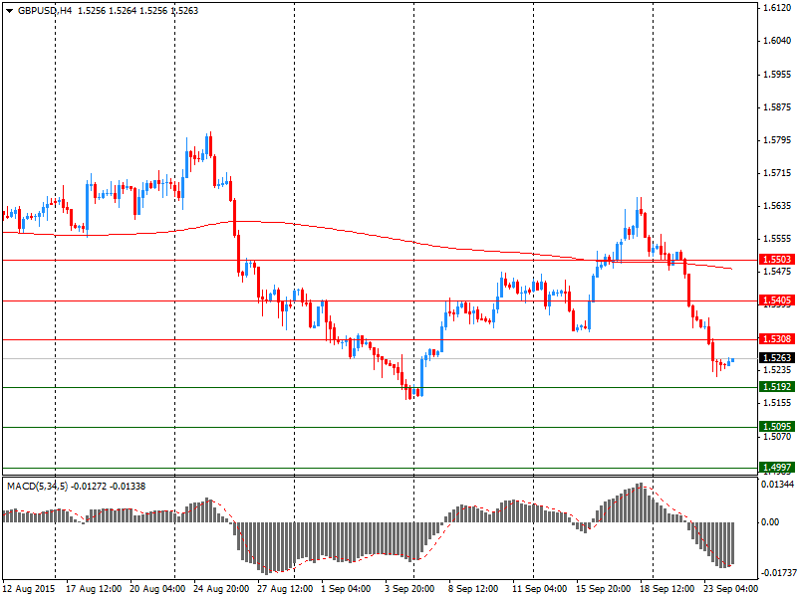Click the 3 Sep 20:00 time label
The width and height of the screenshot is (797, 597).
point(409,589)
